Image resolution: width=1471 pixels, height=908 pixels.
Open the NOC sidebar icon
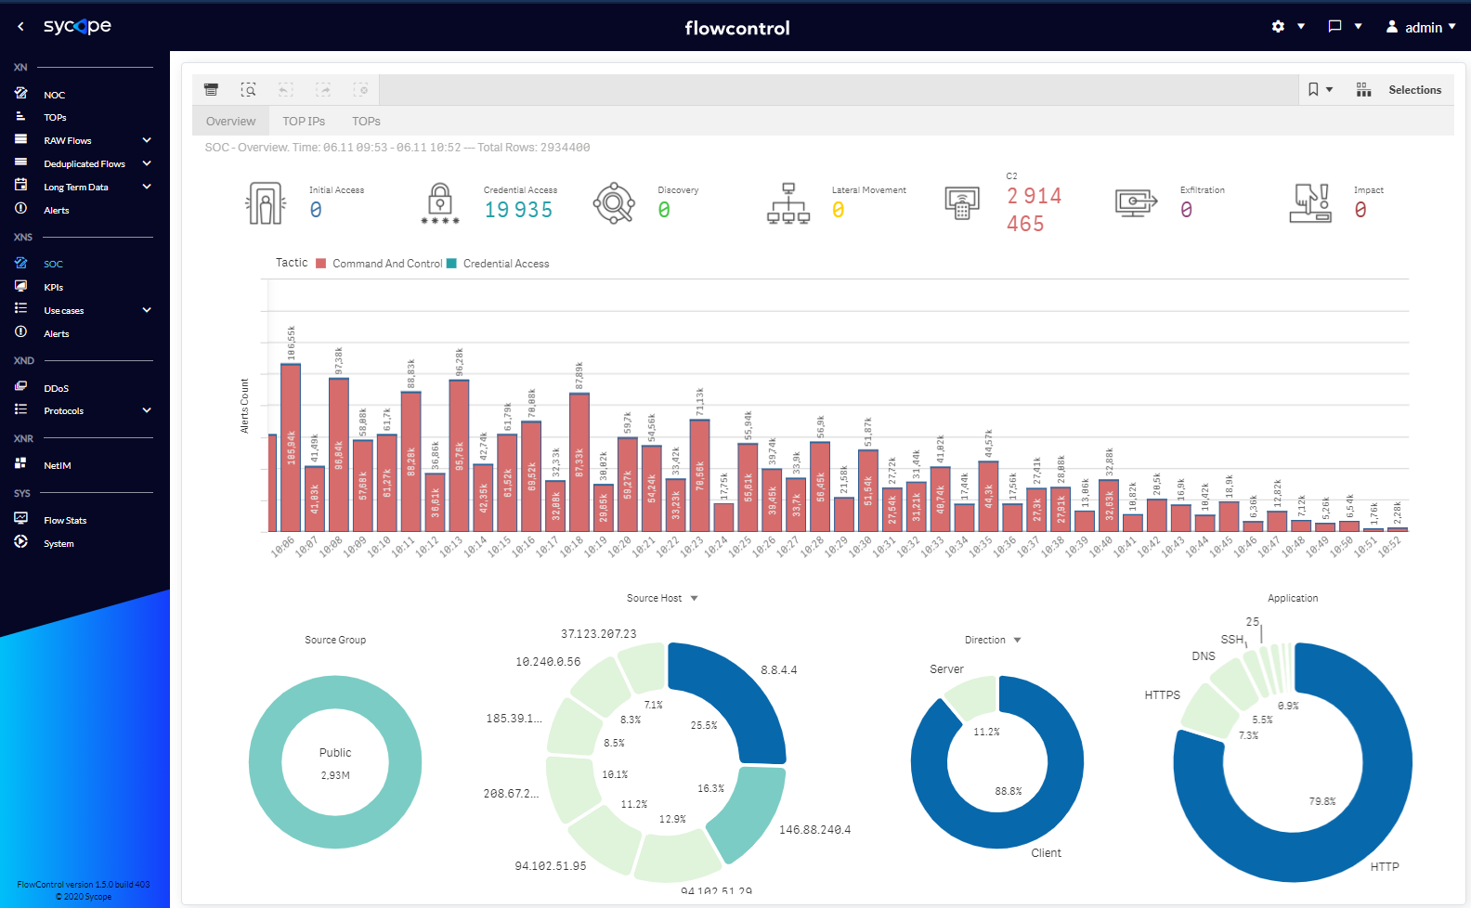(x=20, y=94)
